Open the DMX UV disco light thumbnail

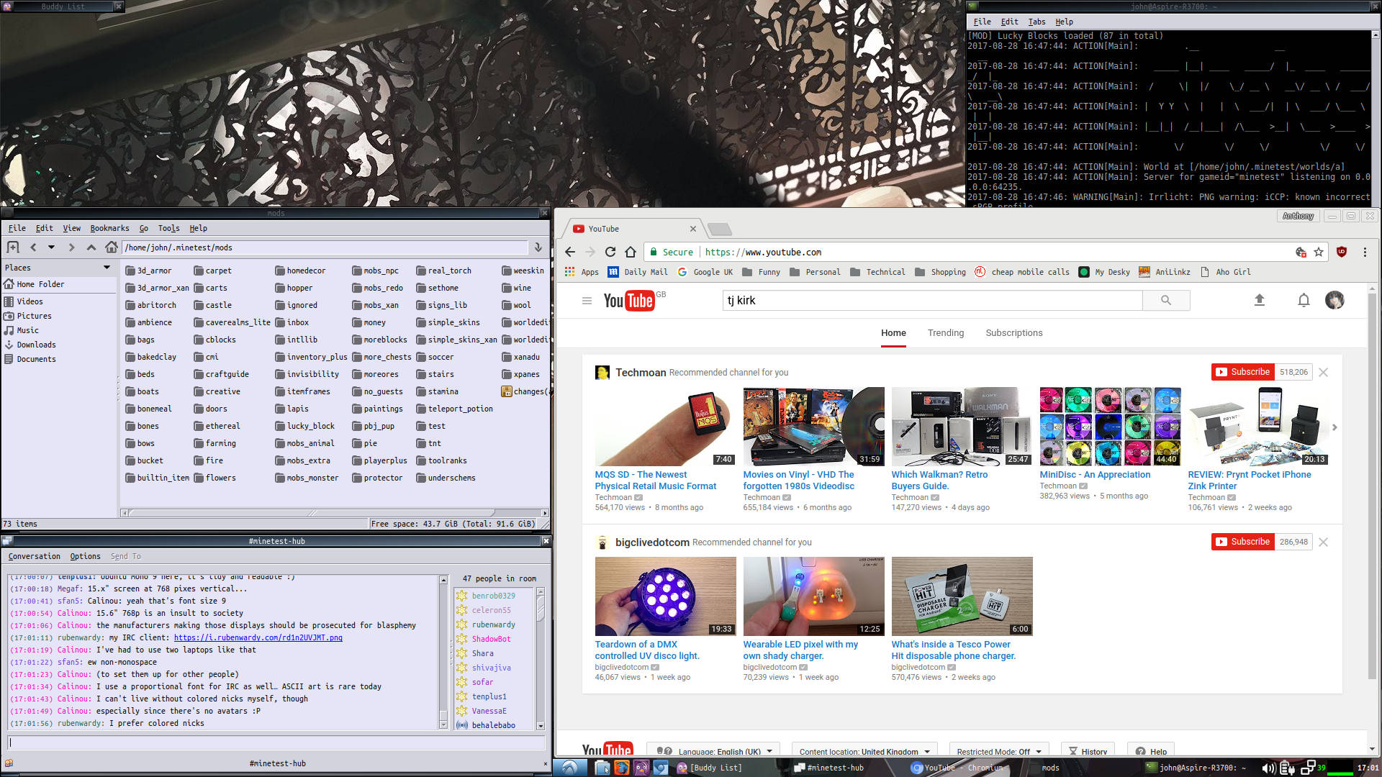coord(665,596)
